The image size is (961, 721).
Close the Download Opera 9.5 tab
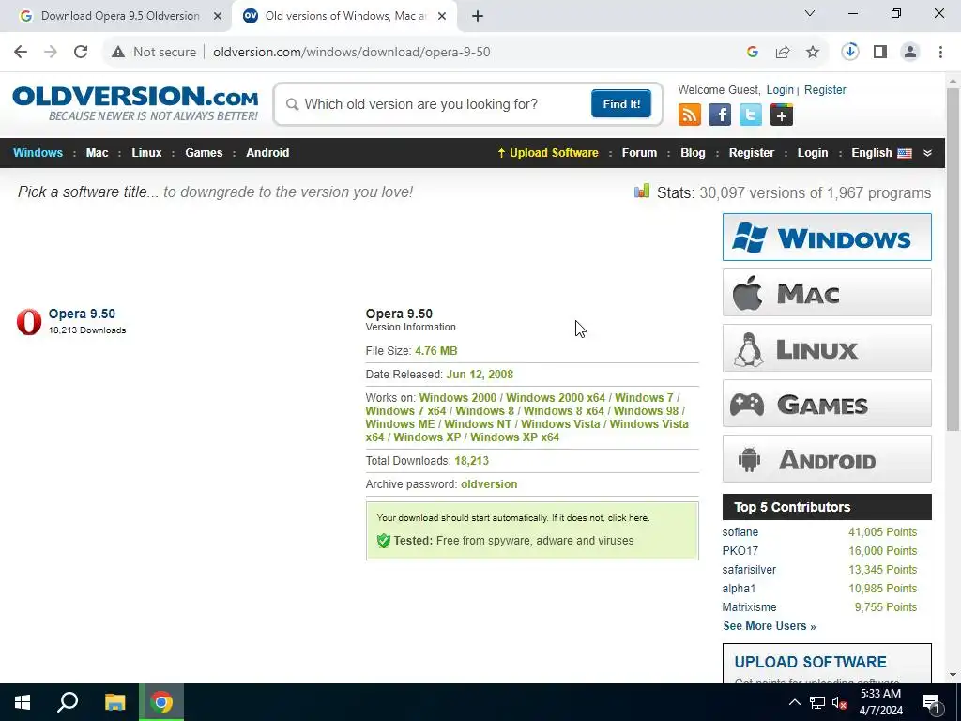(x=218, y=17)
